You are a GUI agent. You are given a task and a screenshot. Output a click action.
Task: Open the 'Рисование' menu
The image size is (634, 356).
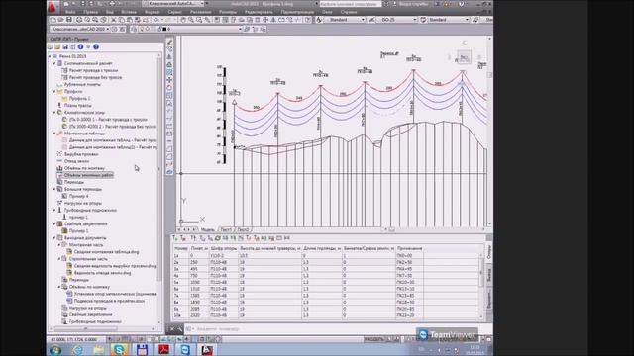pyautogui.click(x=200, y=12)
